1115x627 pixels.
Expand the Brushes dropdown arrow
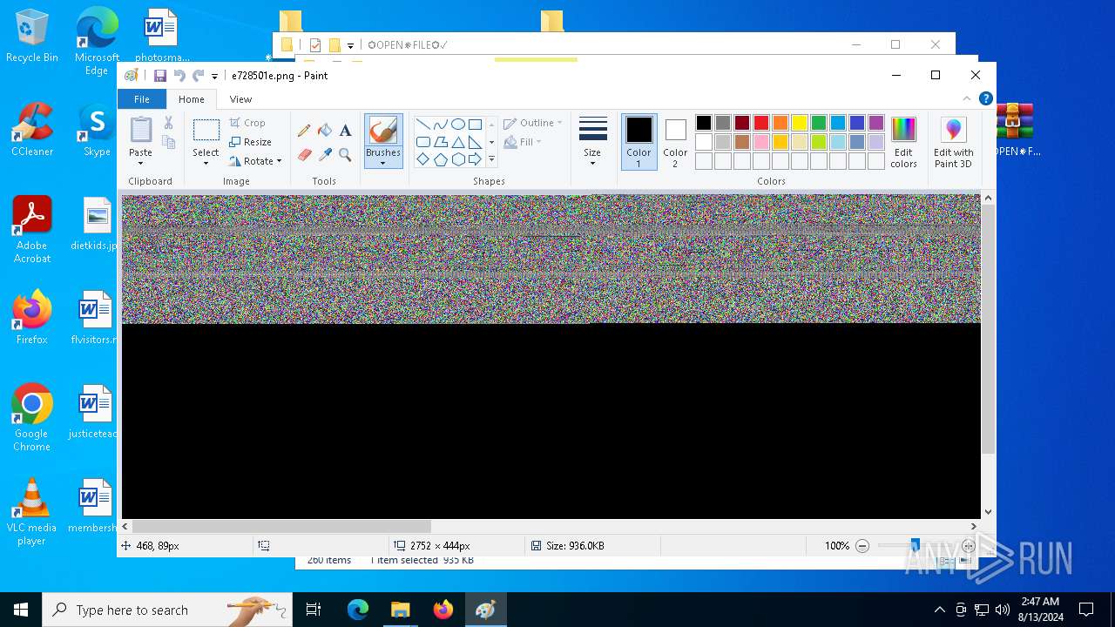(x=383, y=163)
